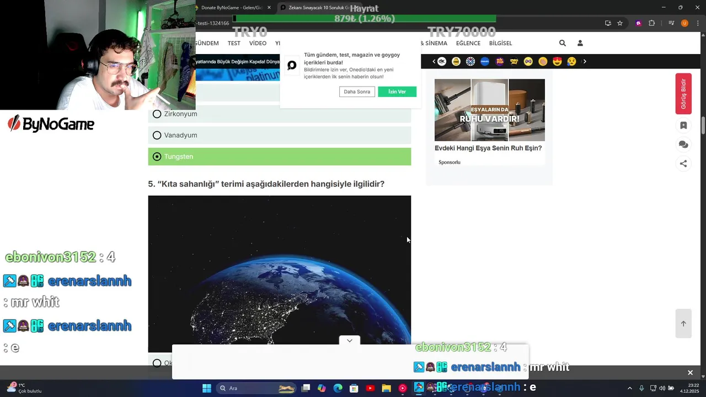Image resolution: width=706 pixels, height=397 pixels.
Task: Open Microsoft Edge from the taskbar
Action: coord(338,388)
